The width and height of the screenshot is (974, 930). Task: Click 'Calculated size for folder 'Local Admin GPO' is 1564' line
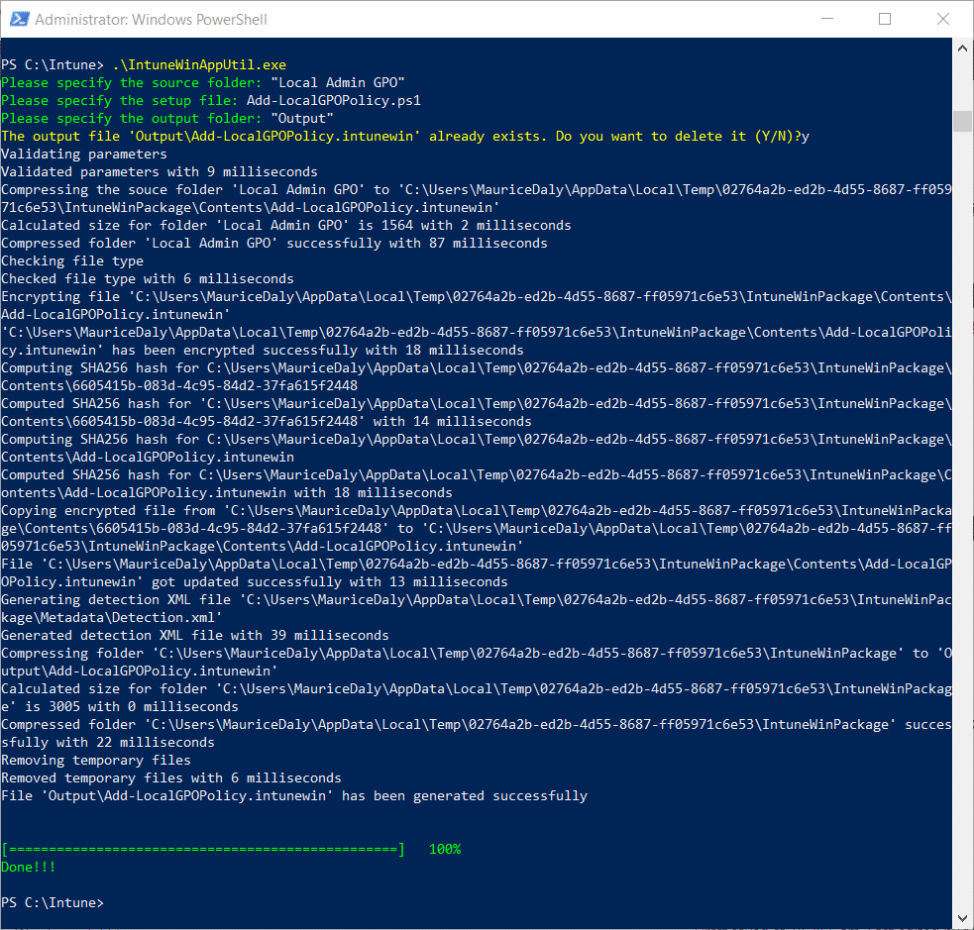point(285,226)
